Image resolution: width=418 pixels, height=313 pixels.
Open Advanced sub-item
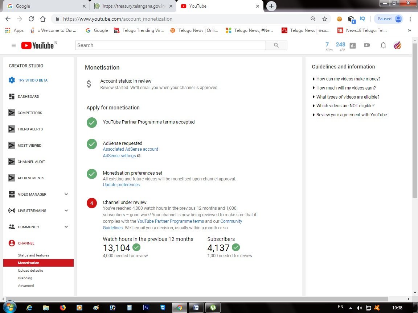(26, 285)
